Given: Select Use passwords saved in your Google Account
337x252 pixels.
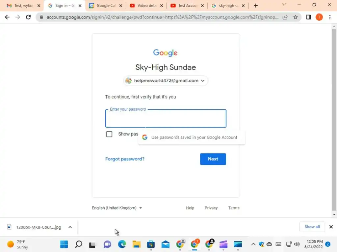Looking at the screenshot, I should pos(191,137).
